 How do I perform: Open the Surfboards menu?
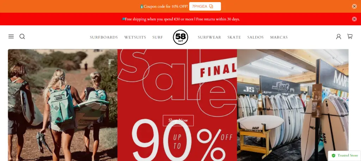click(x=104, y=37)
